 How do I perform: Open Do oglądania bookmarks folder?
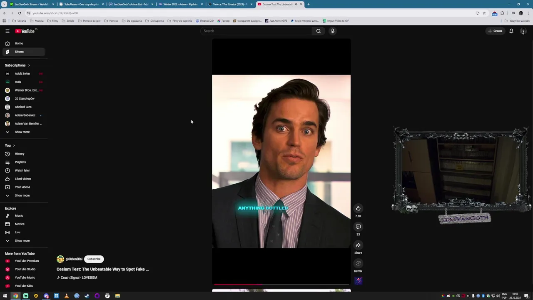pyautogui.click(x=132, y=20)
